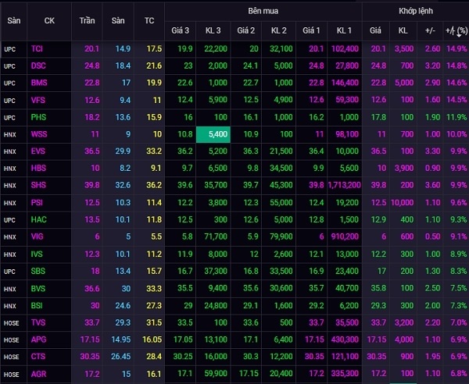
Task: Click the EVS ticker symbol
Action: point(38,151)
